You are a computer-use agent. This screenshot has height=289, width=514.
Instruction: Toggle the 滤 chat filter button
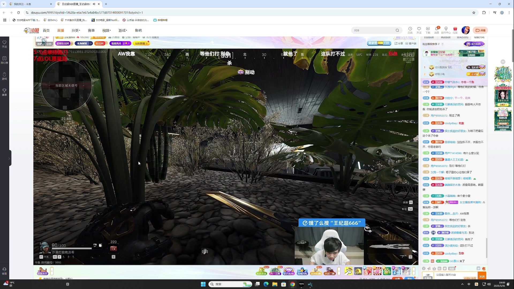pyautogui.click(x=478, y=269)
